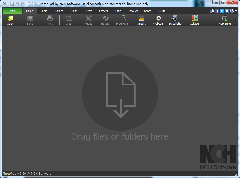The height and width of the screenshot is (178, 240).
Task: Click the PhotoPad application icon in title bar
Action: [4, 4]
